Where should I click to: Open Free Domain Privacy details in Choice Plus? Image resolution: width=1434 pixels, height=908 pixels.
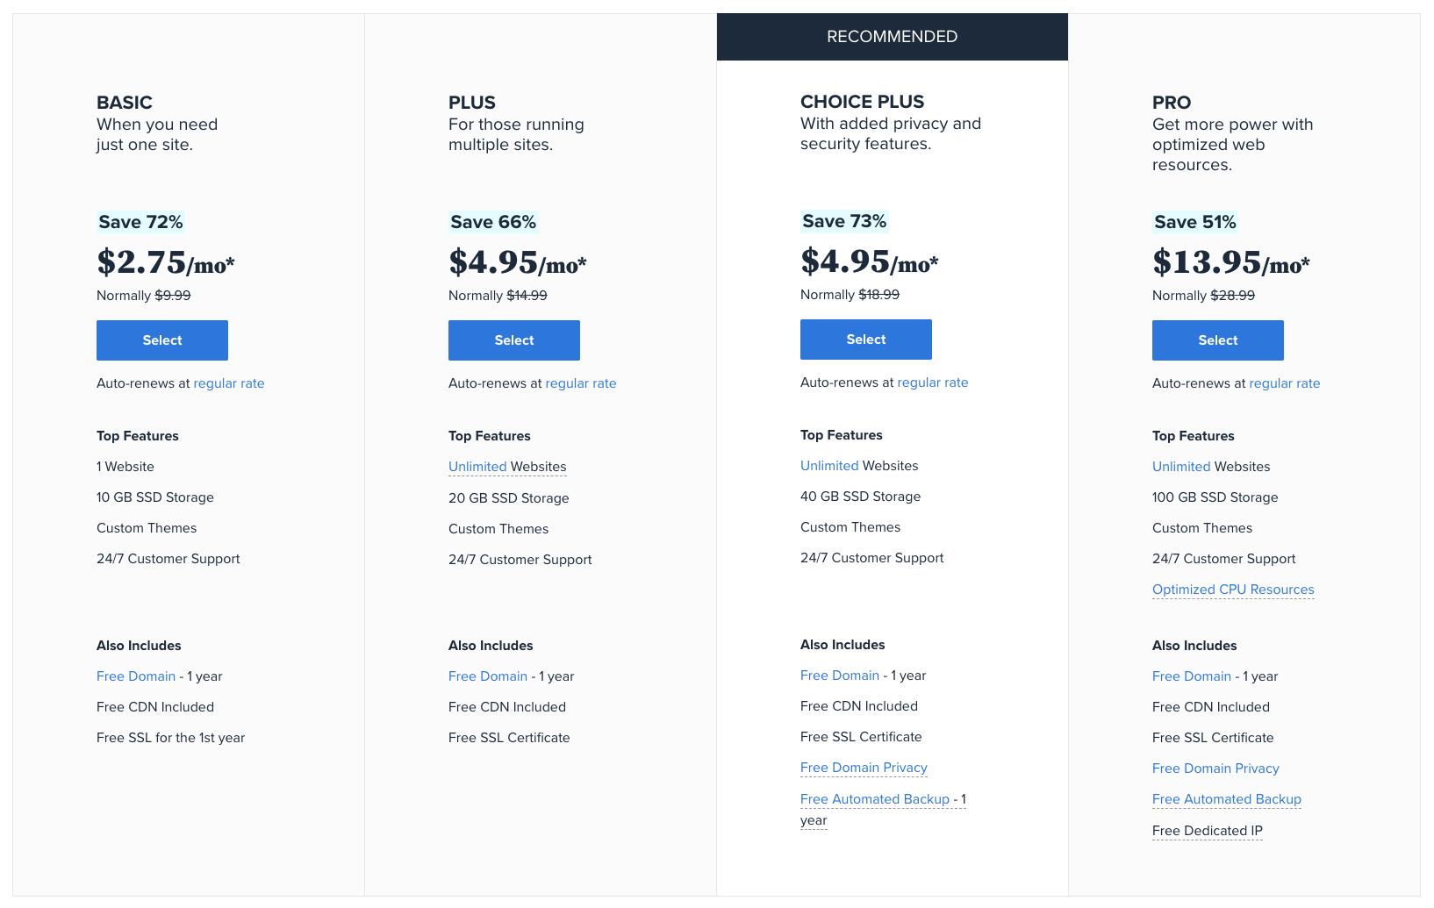(x=864, y=768)
